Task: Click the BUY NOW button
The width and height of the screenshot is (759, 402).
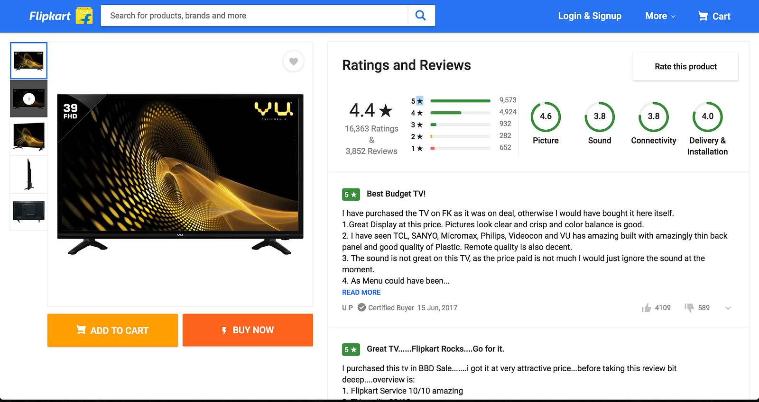Action: point(248,330)
